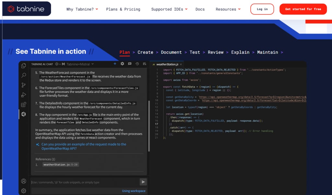Open the Manage gear icon in sidebar
The width and height of the screenshot is (332, 195).
[x=24, y=191]
